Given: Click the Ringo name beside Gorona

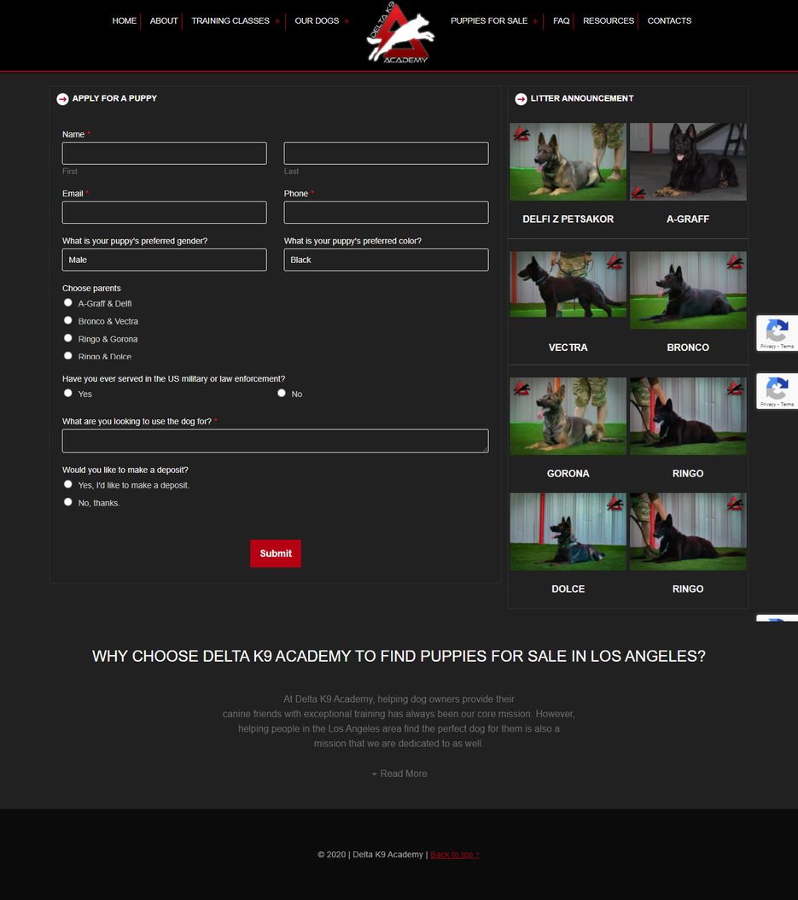Looking at the screenshot, I should pyautogui.click(x=688, y=474).
